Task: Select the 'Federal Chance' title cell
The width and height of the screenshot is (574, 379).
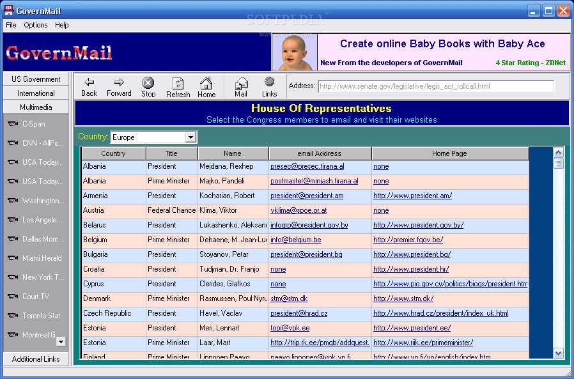Action: [172, 210]
